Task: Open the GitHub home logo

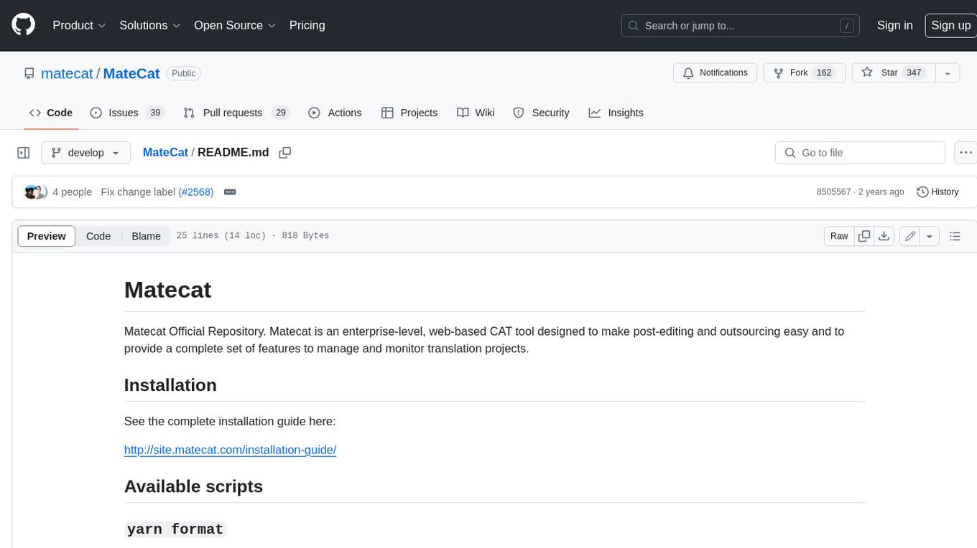Action: pos(23,25)
